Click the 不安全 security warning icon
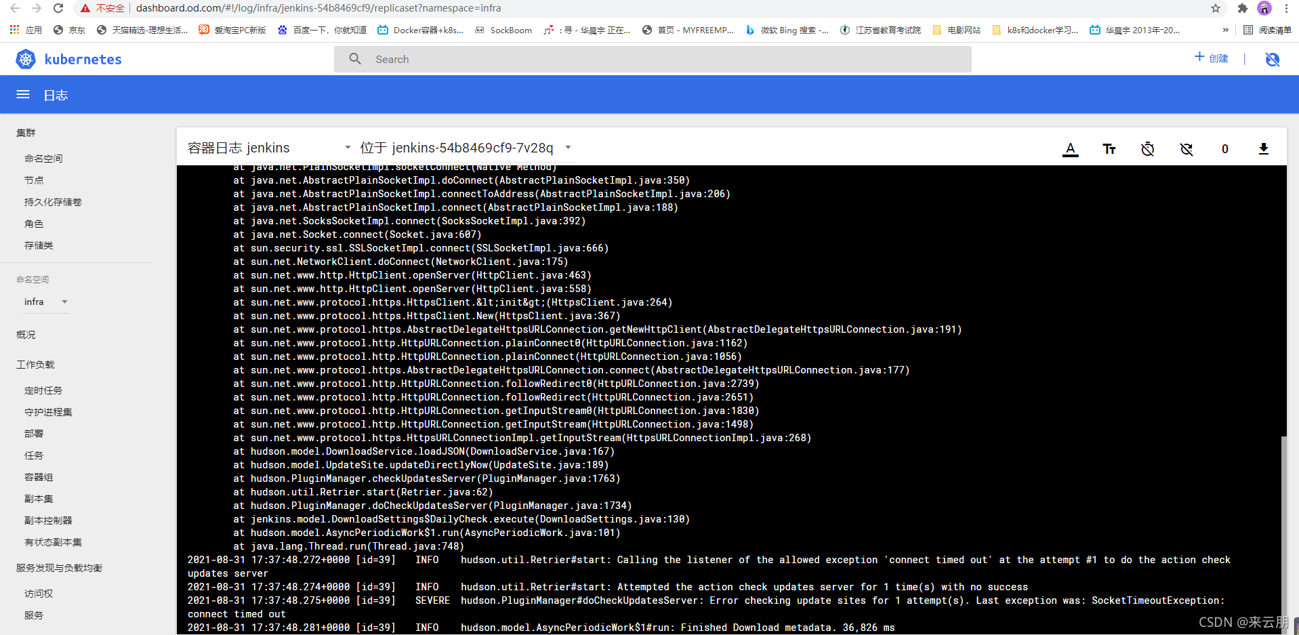Screen dimensions: 1299x635 click(x=85, y=8)
